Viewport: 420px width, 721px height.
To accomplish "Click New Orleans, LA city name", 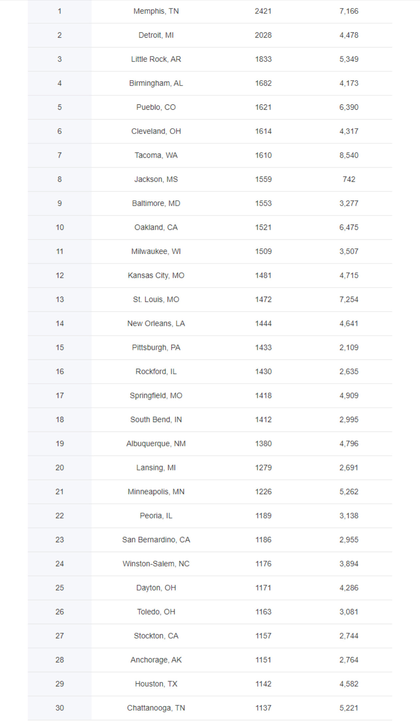I will coord(156,324).
